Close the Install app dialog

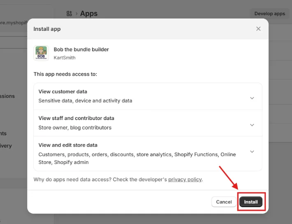coord(258,29)
